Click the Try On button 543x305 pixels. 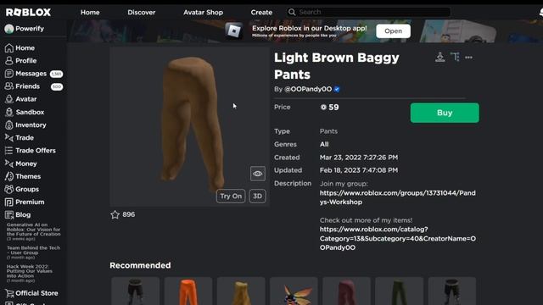[231, 196]
